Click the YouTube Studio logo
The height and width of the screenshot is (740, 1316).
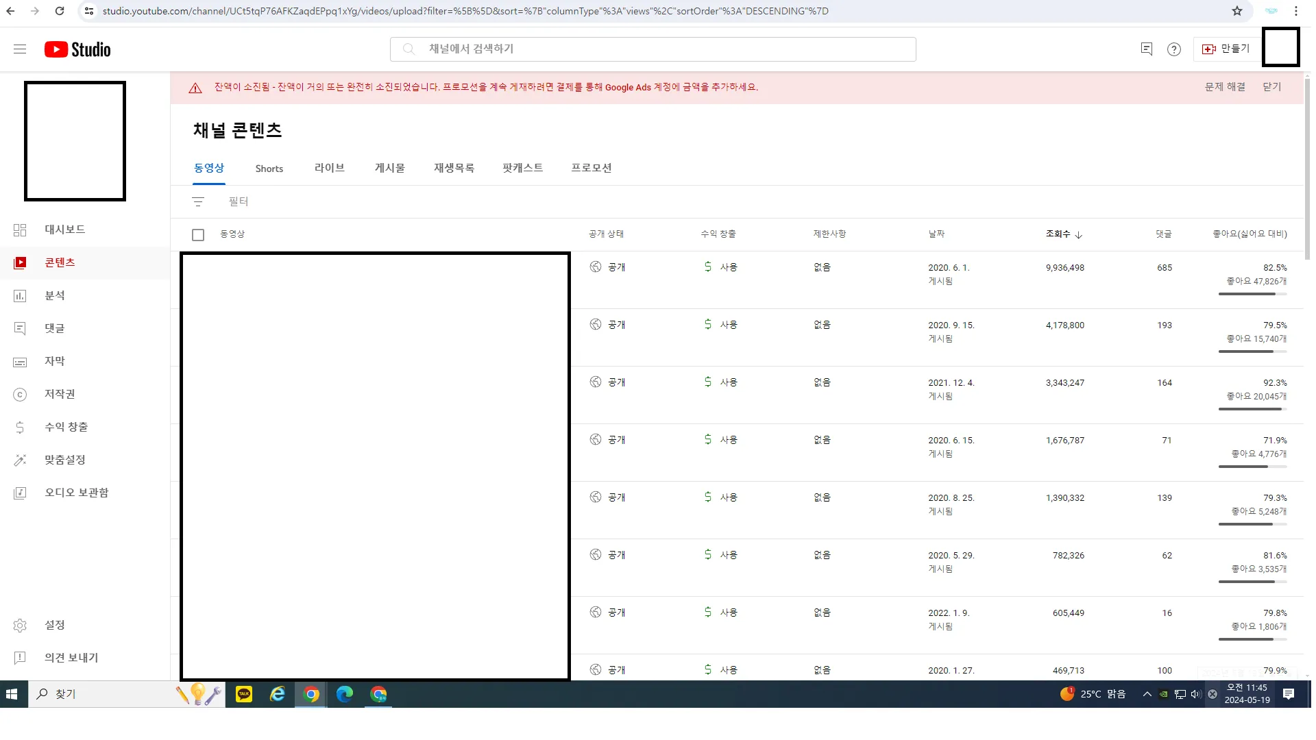point(77,49)
